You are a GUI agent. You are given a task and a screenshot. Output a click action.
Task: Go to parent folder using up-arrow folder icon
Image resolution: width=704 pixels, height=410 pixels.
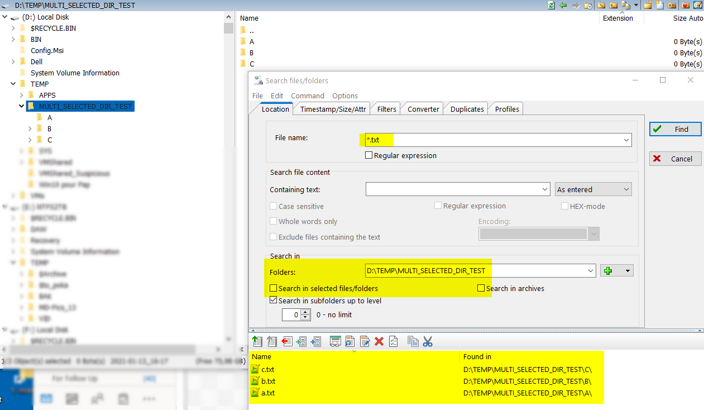[x=614, y=5]
